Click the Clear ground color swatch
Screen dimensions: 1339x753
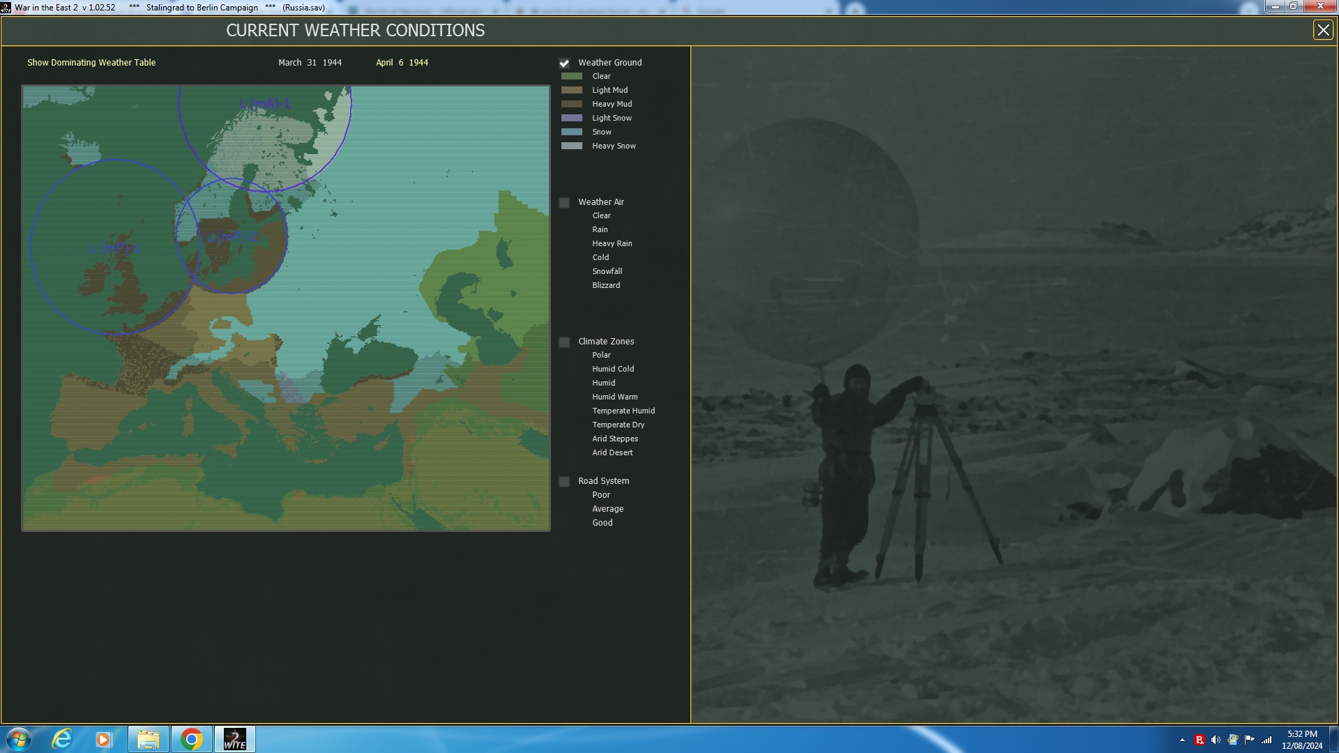pyautogui.click(x=571, y=77)
